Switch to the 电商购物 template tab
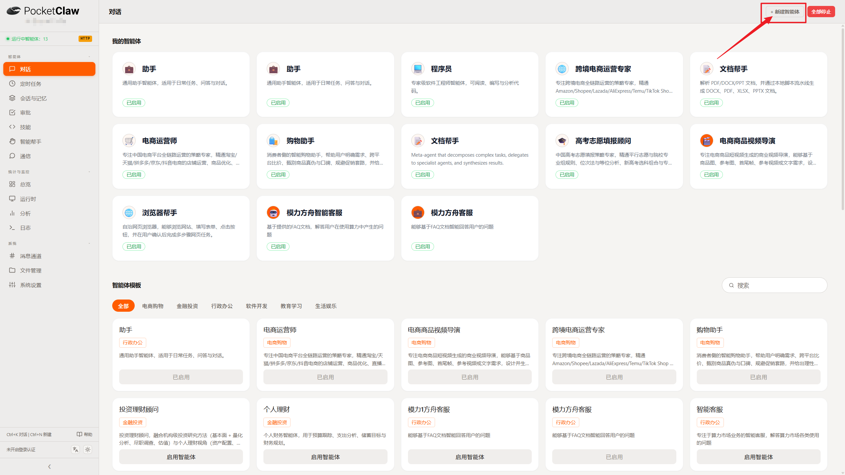 [x=153, y=306]
